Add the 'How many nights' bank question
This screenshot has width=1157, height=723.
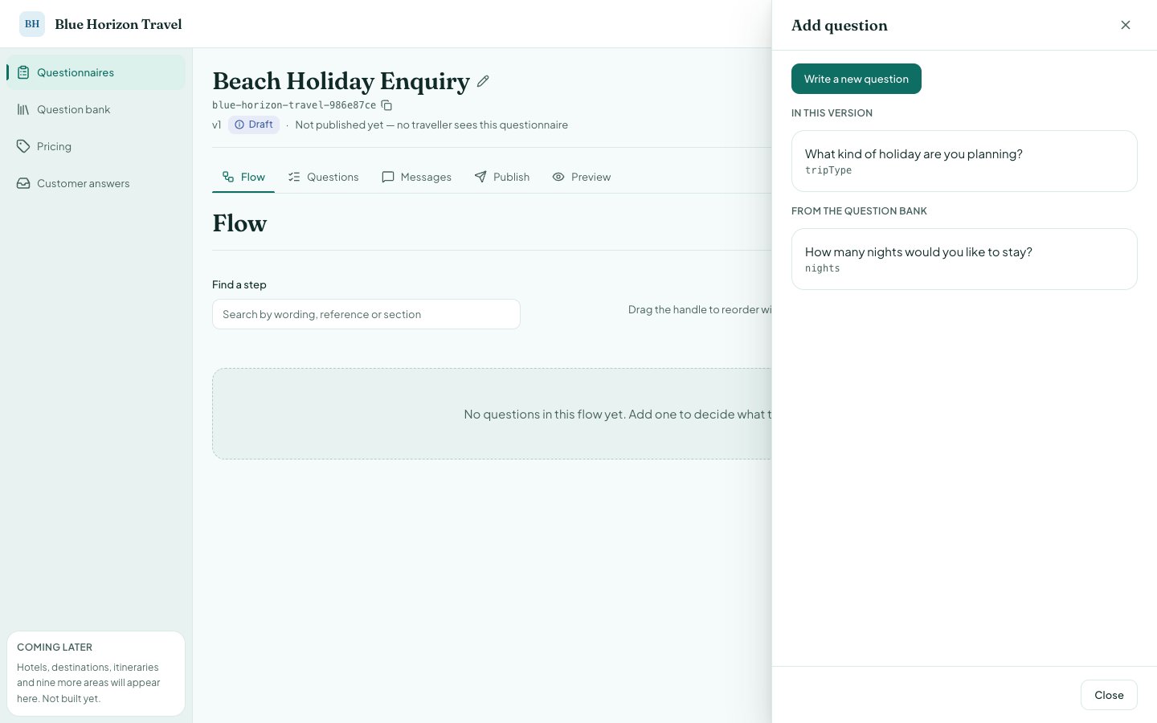[964, 259]
